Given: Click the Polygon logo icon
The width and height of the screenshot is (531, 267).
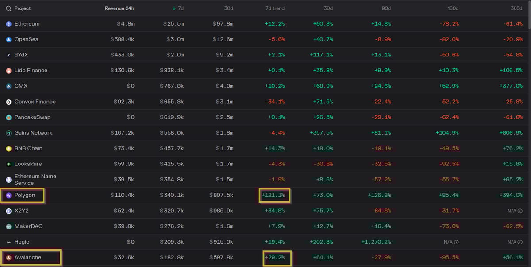Looking at the screenshot, I should 8,195.
